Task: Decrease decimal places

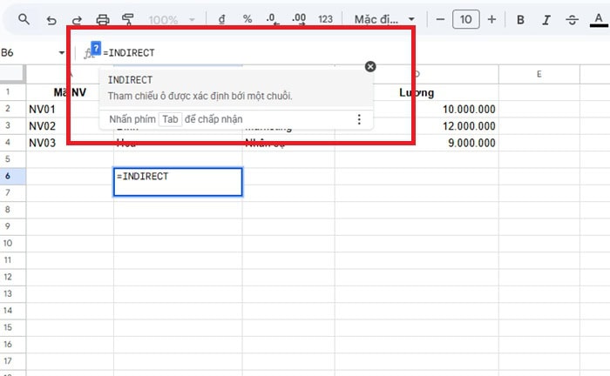Action: 273,19
